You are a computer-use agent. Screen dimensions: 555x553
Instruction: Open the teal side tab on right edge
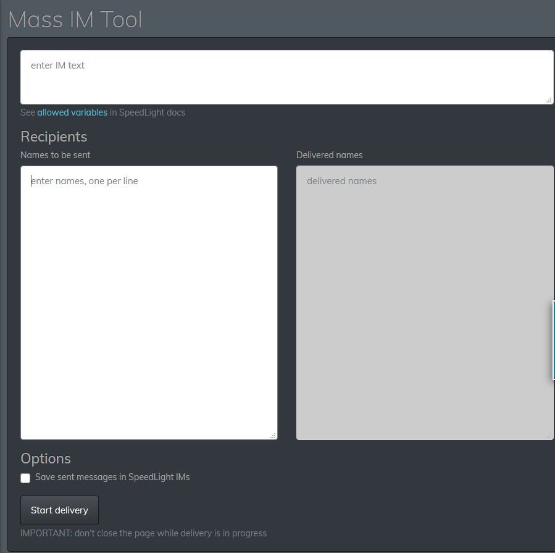coord(553,340)
